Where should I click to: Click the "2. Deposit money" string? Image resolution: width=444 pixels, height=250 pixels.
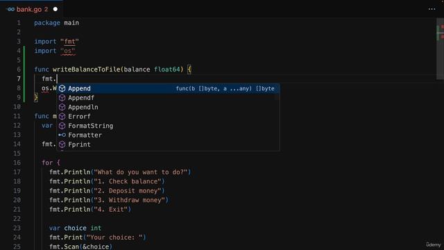128,191
